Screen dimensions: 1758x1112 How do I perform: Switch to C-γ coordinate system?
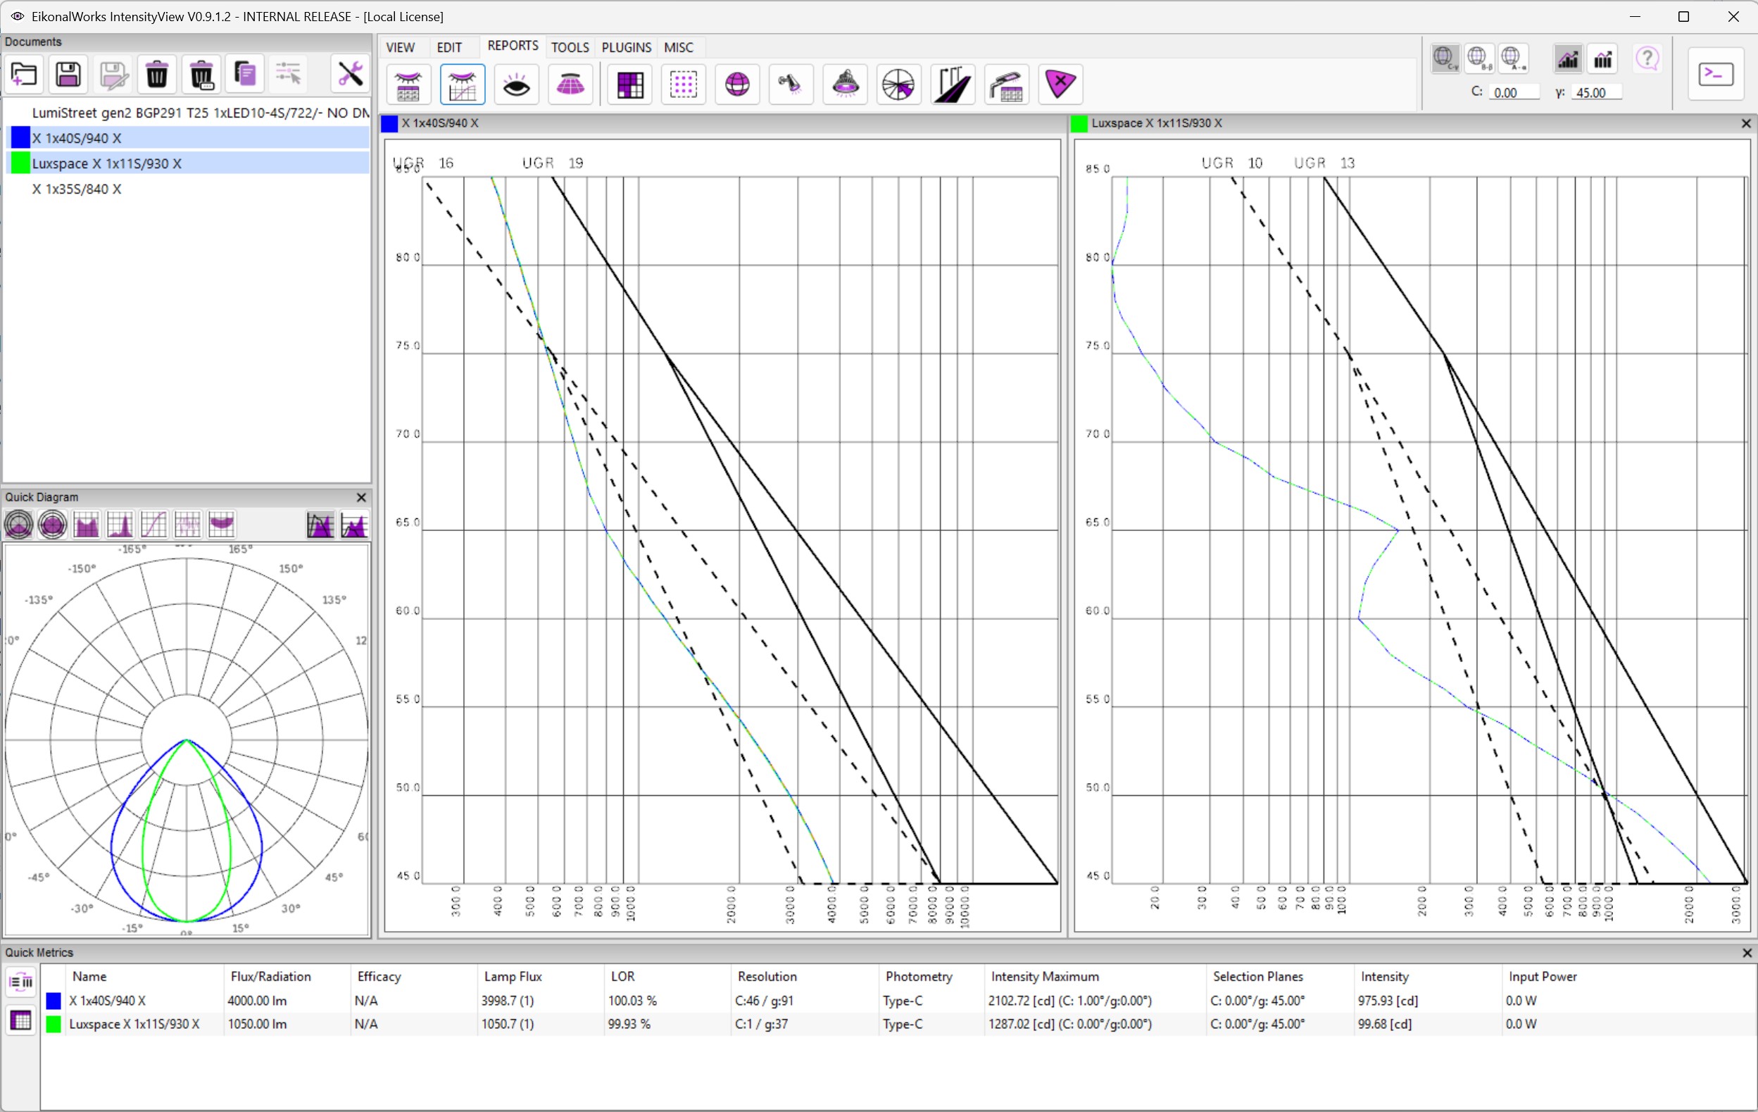click(1445, 58)
